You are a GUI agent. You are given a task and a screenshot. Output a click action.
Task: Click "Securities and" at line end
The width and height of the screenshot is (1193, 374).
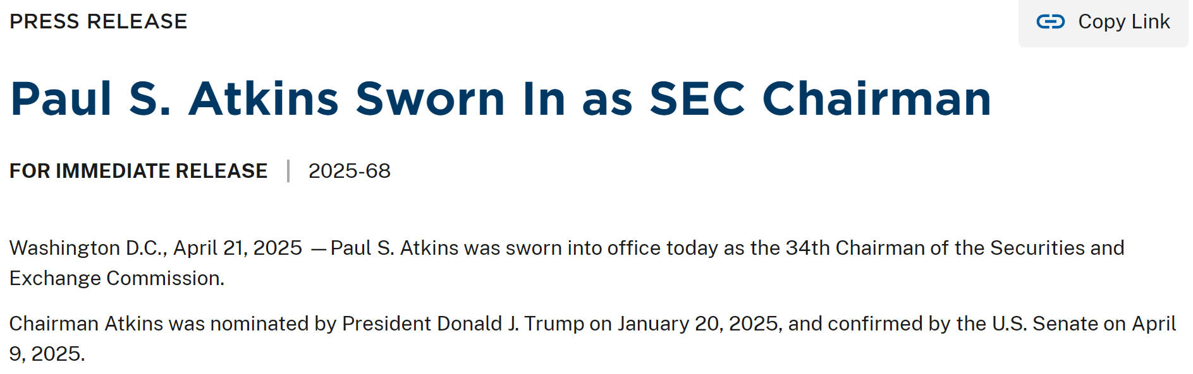(x=1057, y=248)
